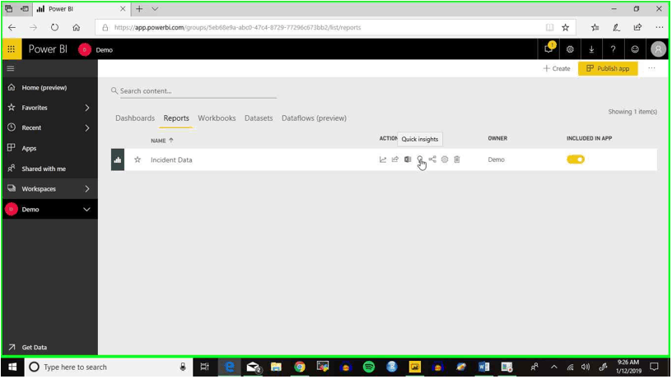The height and width of the screenshot is (379, 672).
Task: Click the browser address bar URL
Action: [x=237, y=27]
